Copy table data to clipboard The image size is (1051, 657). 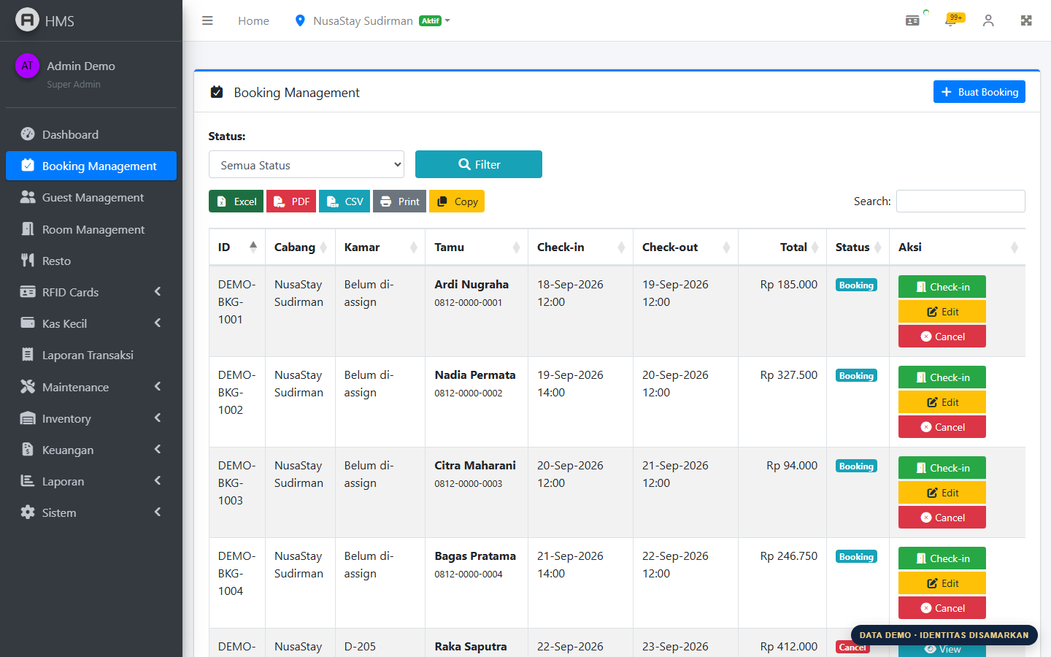pyautogui.click(x=457, y=201)
